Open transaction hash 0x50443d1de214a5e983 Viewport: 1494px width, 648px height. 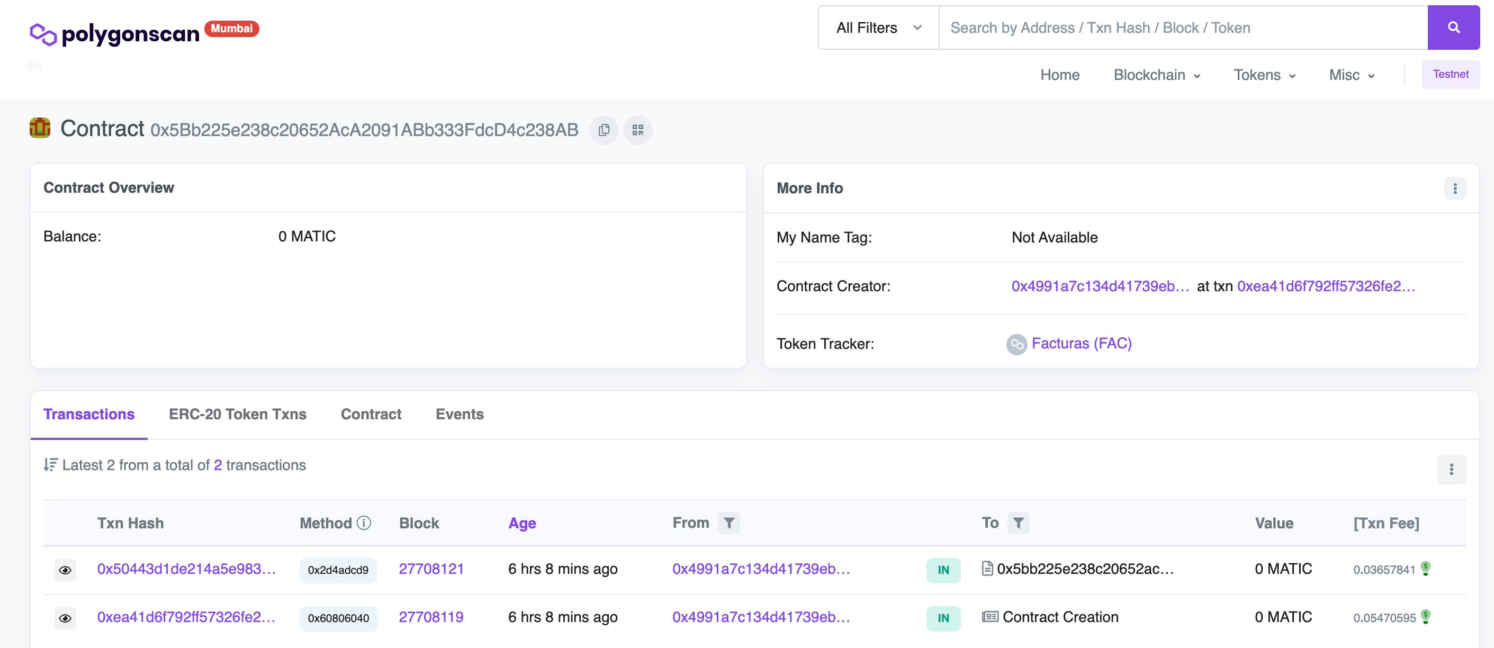tap(186, 569)
